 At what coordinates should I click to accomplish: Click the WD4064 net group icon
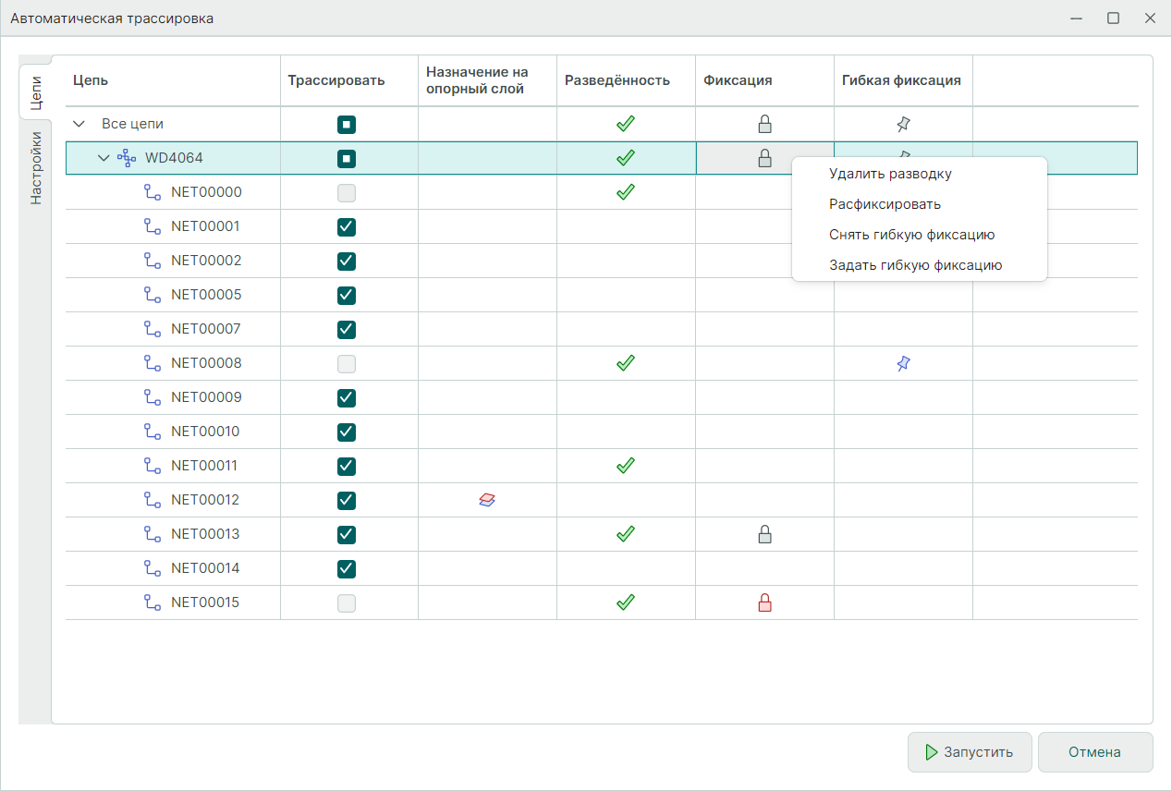[x=127, y=158]
